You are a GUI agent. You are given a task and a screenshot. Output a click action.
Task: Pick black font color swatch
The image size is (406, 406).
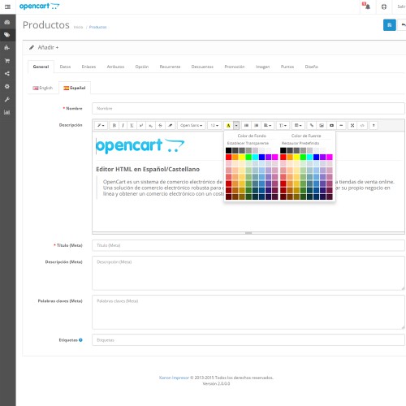tap(283, 150)
